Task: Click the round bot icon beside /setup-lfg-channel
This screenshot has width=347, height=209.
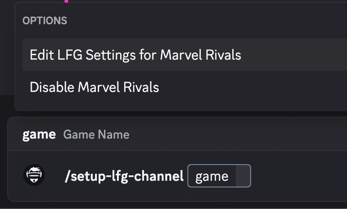Action: point(34,176)
